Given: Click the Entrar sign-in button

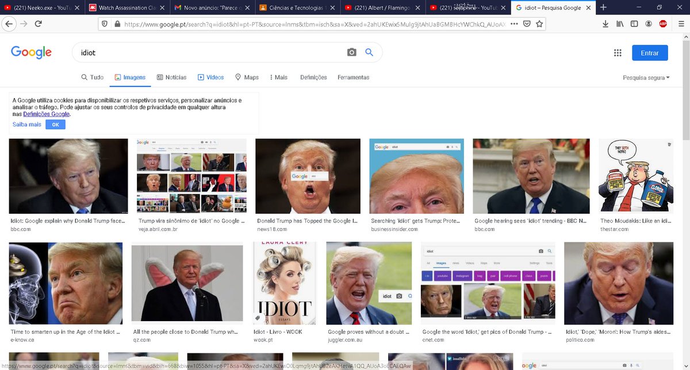Looking at the screenshot, I should 650,53.
